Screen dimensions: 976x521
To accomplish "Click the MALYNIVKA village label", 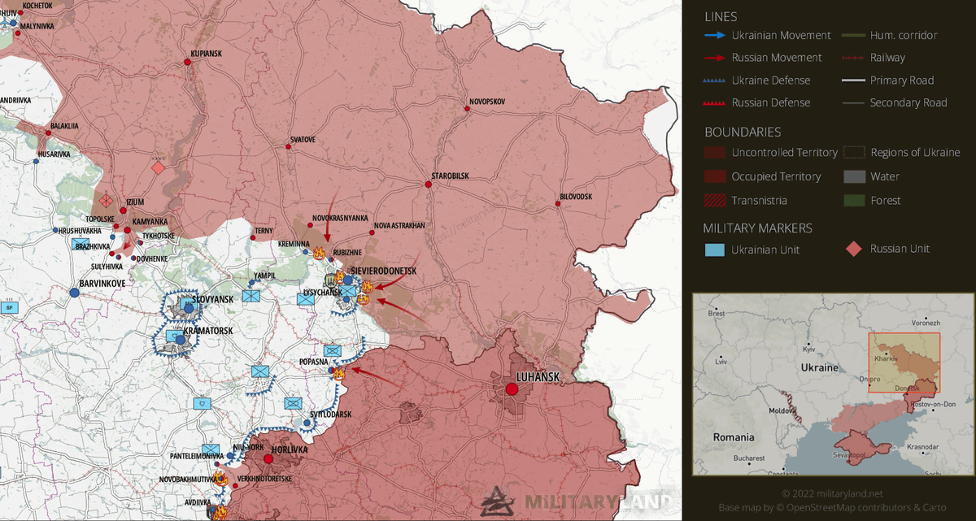I will 37,26.
